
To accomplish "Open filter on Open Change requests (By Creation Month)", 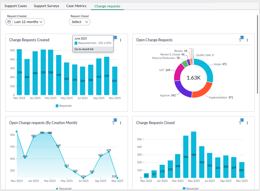I will pyautogui.click(x=113, y=123).
